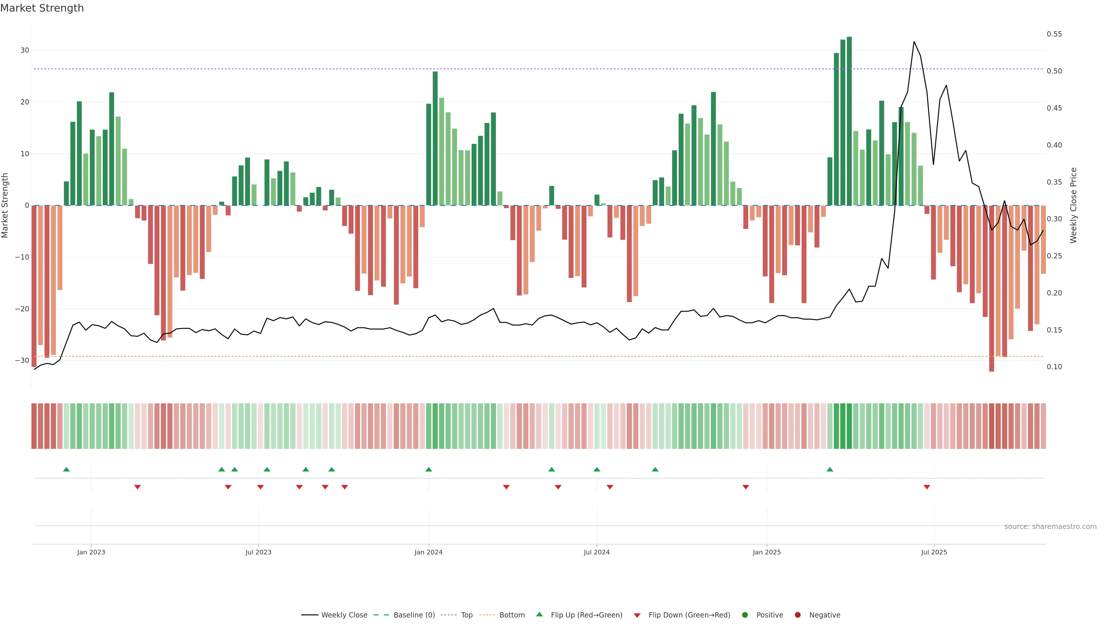
Task: Click the rightmost red flip-down triangle marker
Action: pyautogui.click(x=927, y=487)
